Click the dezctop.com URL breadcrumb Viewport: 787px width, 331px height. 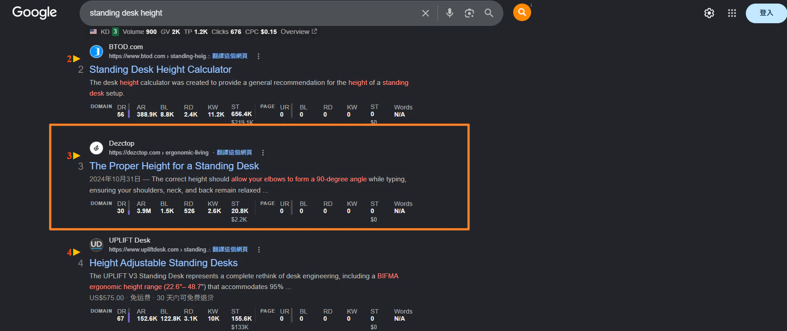point(159,153)
